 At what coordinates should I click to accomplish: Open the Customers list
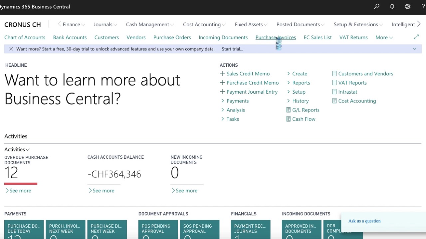coord(106,38)
